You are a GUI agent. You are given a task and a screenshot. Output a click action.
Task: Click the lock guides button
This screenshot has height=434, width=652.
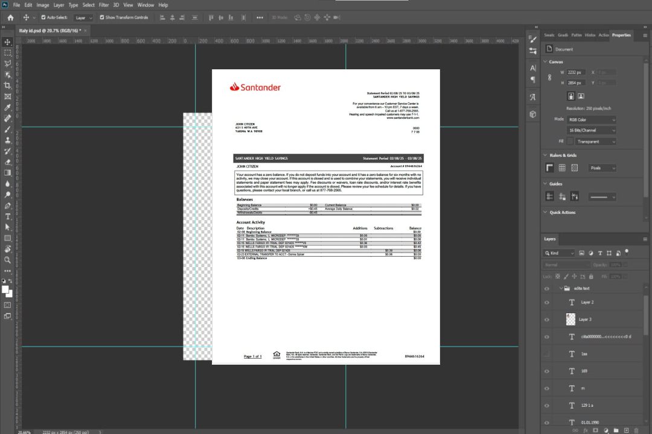coord(562,197)
